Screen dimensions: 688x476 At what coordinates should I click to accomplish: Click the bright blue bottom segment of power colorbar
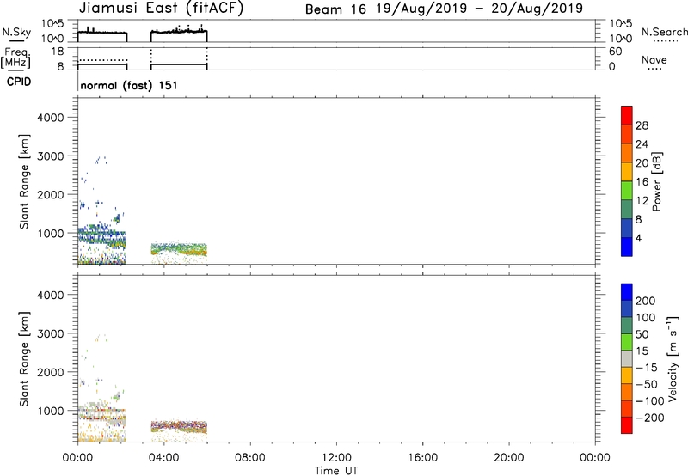tap(627, 247)
